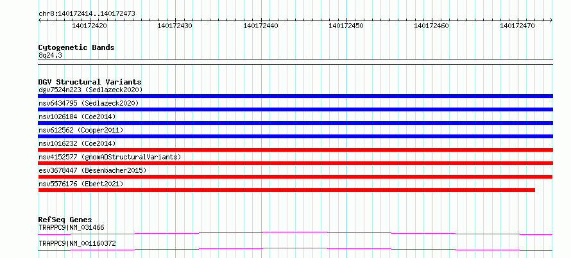
Task: Open nsv1016232 (Coe2014) variant label
Action: click(77, 143)
